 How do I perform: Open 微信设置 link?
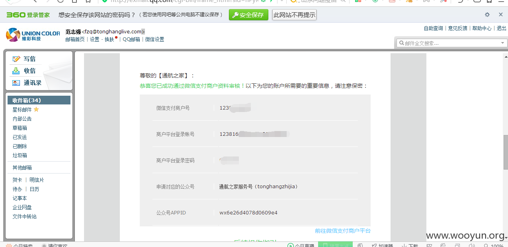click(x=154, y=39)
